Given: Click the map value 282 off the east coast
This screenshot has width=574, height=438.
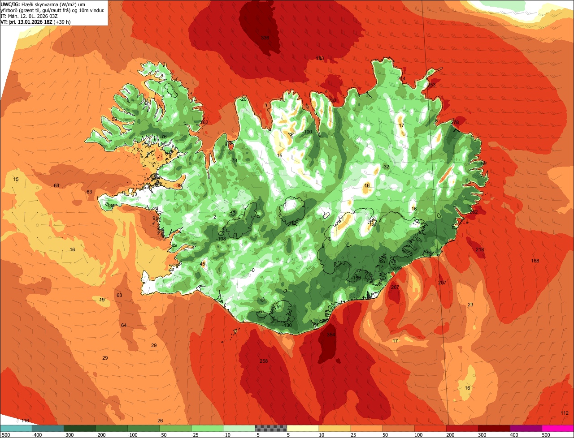Looking at the screenshot, I should (x=474, y=212).
